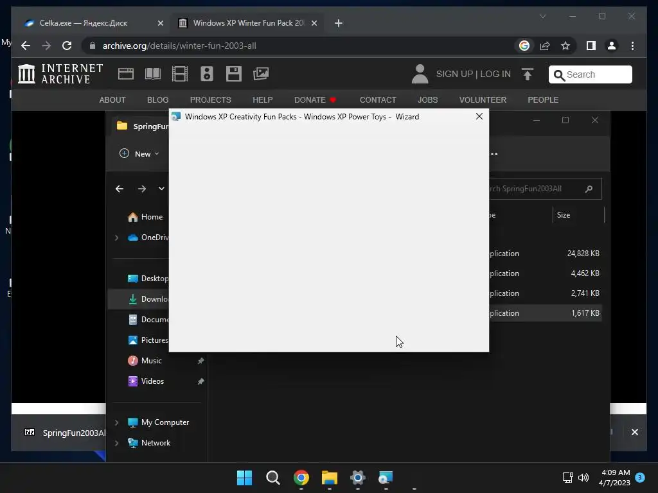This screenshot has width=658, height=493.
Task: Expand recent locations chevron in File Explorer
Action: (161, 189)
